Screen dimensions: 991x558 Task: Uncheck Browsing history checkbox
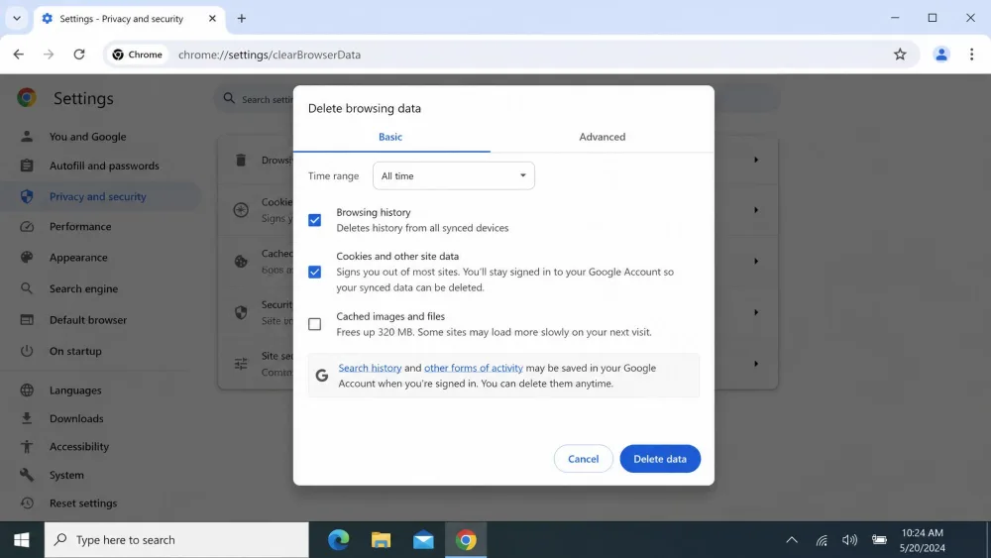315,220
